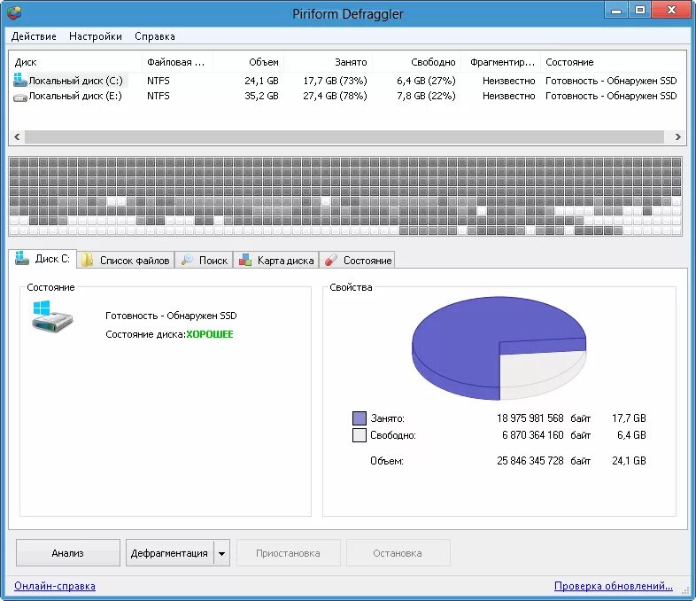The image size is (696, 601).
Task: Switch to the Список файлов tab
Action: pyautogui.click(x=126, y=261)
